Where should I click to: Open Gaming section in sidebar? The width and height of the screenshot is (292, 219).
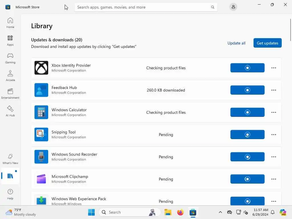tap(10, 58)
